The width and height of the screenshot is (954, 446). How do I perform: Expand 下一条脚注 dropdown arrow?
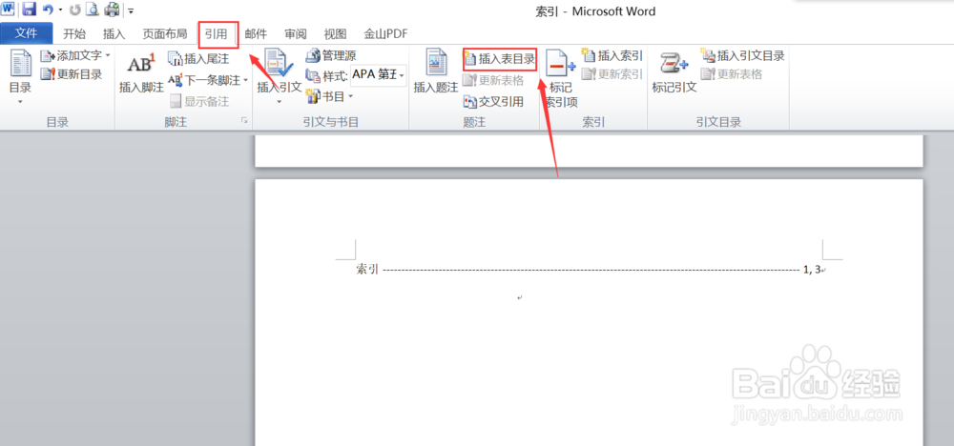click(246, 80)
